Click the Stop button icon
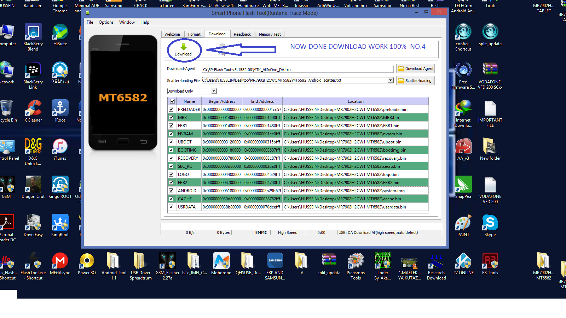566x318 pixels. pos(222,49)
